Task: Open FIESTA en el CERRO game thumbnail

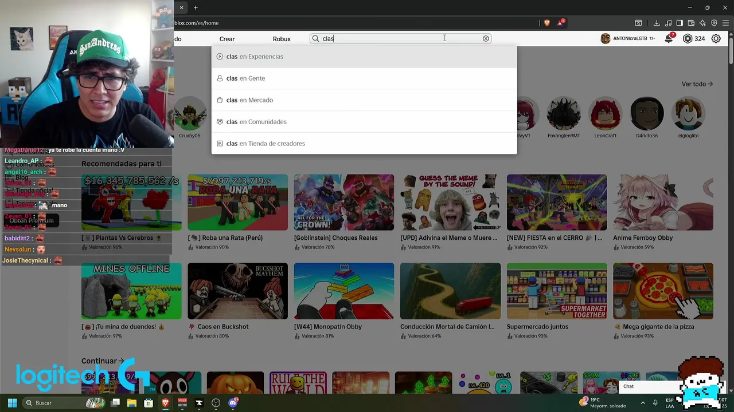Action: (557, 203)
